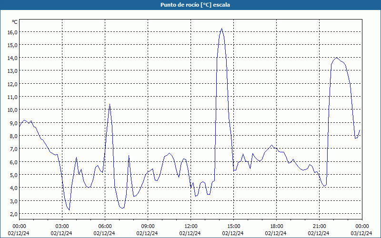
Task: Click the chart title 'Punto de rocío [°C] escala'
Action: click(195, 5)
